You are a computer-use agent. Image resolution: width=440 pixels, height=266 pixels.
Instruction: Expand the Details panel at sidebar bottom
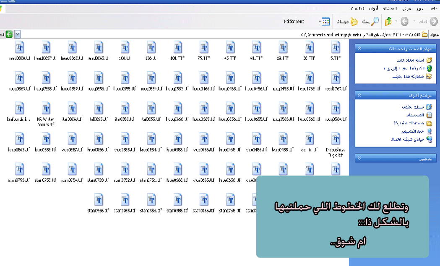coord(359,159)
